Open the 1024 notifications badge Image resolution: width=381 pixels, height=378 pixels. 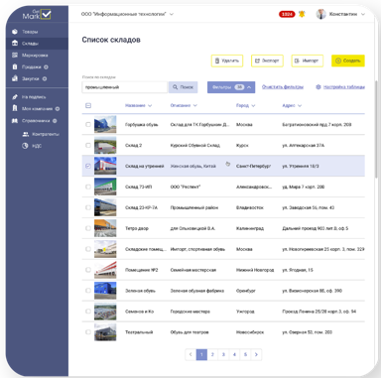pyautogui.click(x=287, y=14)
